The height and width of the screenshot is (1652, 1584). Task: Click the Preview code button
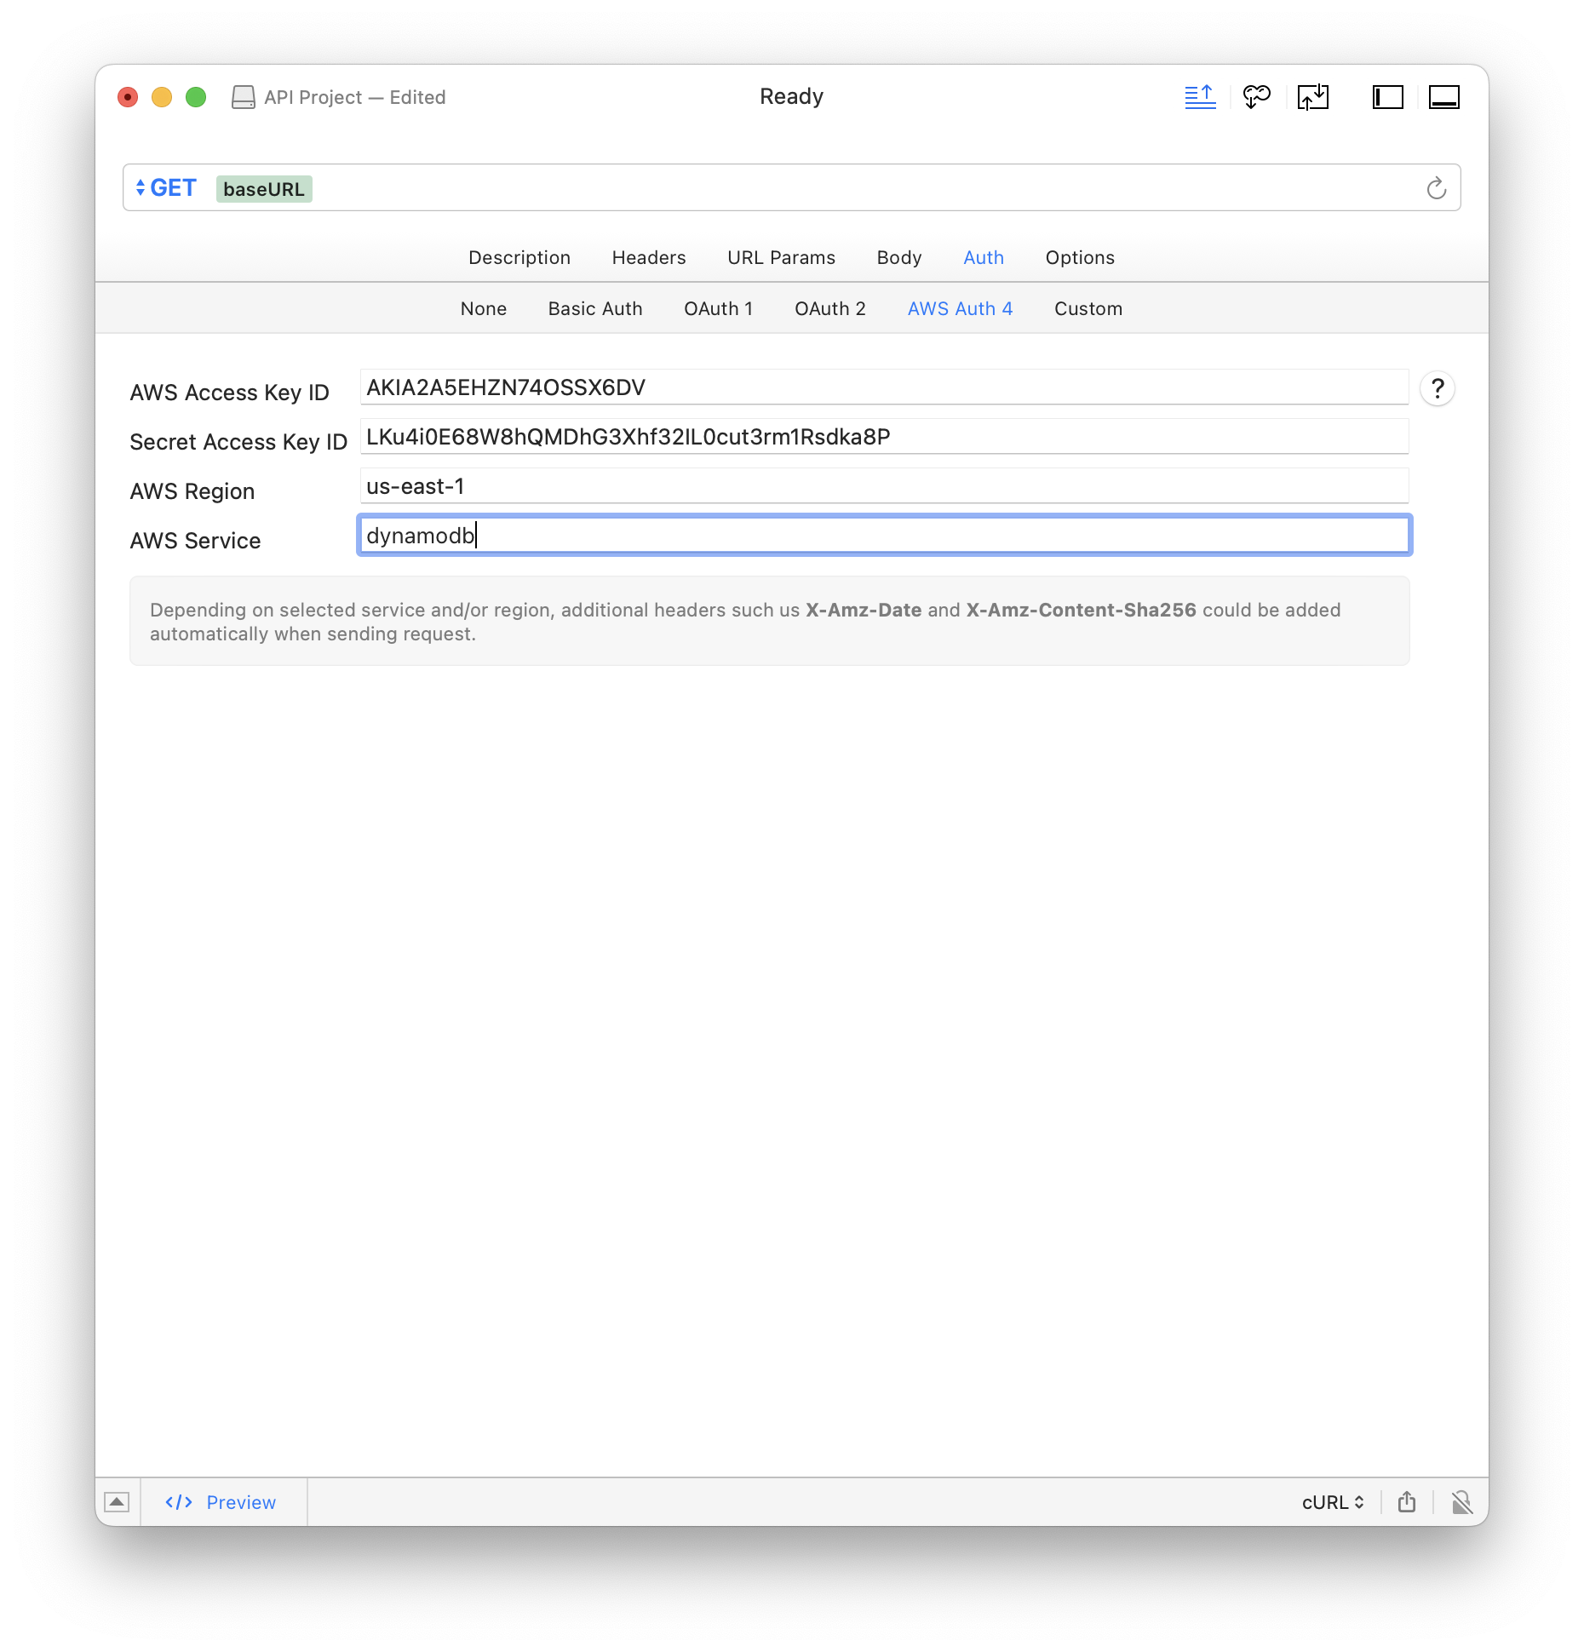pos(221,1502)
